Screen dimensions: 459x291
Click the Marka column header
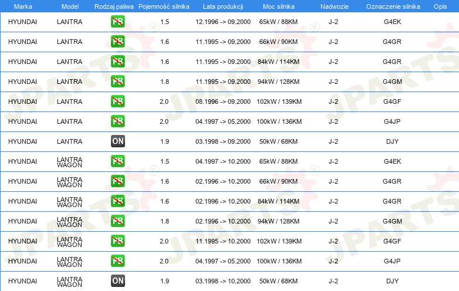click(x=23, y=6)
